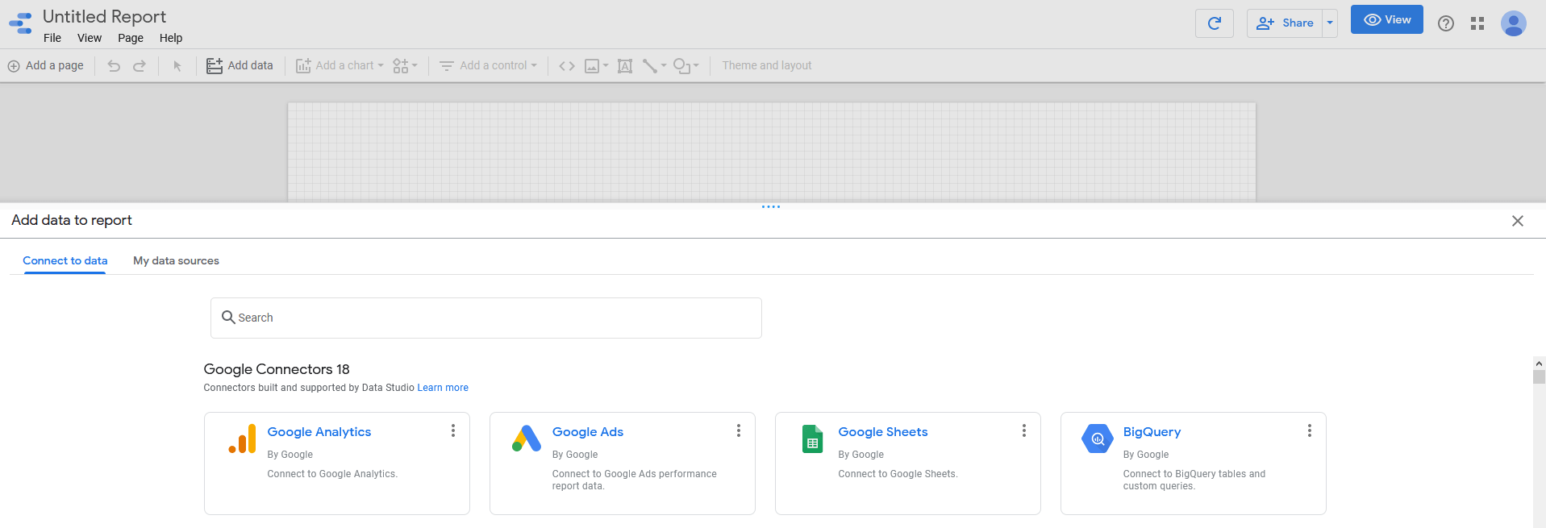
Task: Close the Add data to report panel
Action: click(1518, 221)
